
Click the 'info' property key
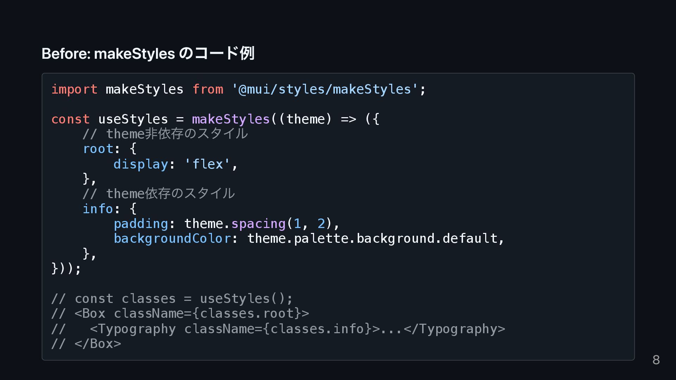98,209
